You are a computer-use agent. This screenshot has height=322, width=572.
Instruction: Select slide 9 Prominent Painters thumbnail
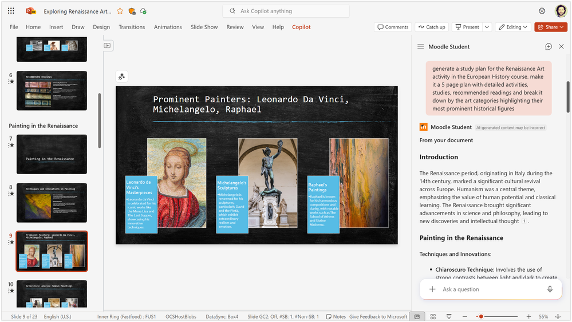click(52, 251)
